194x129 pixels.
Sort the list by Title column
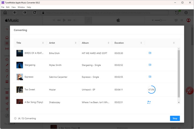pyautogui.click(x=43, y=43)
